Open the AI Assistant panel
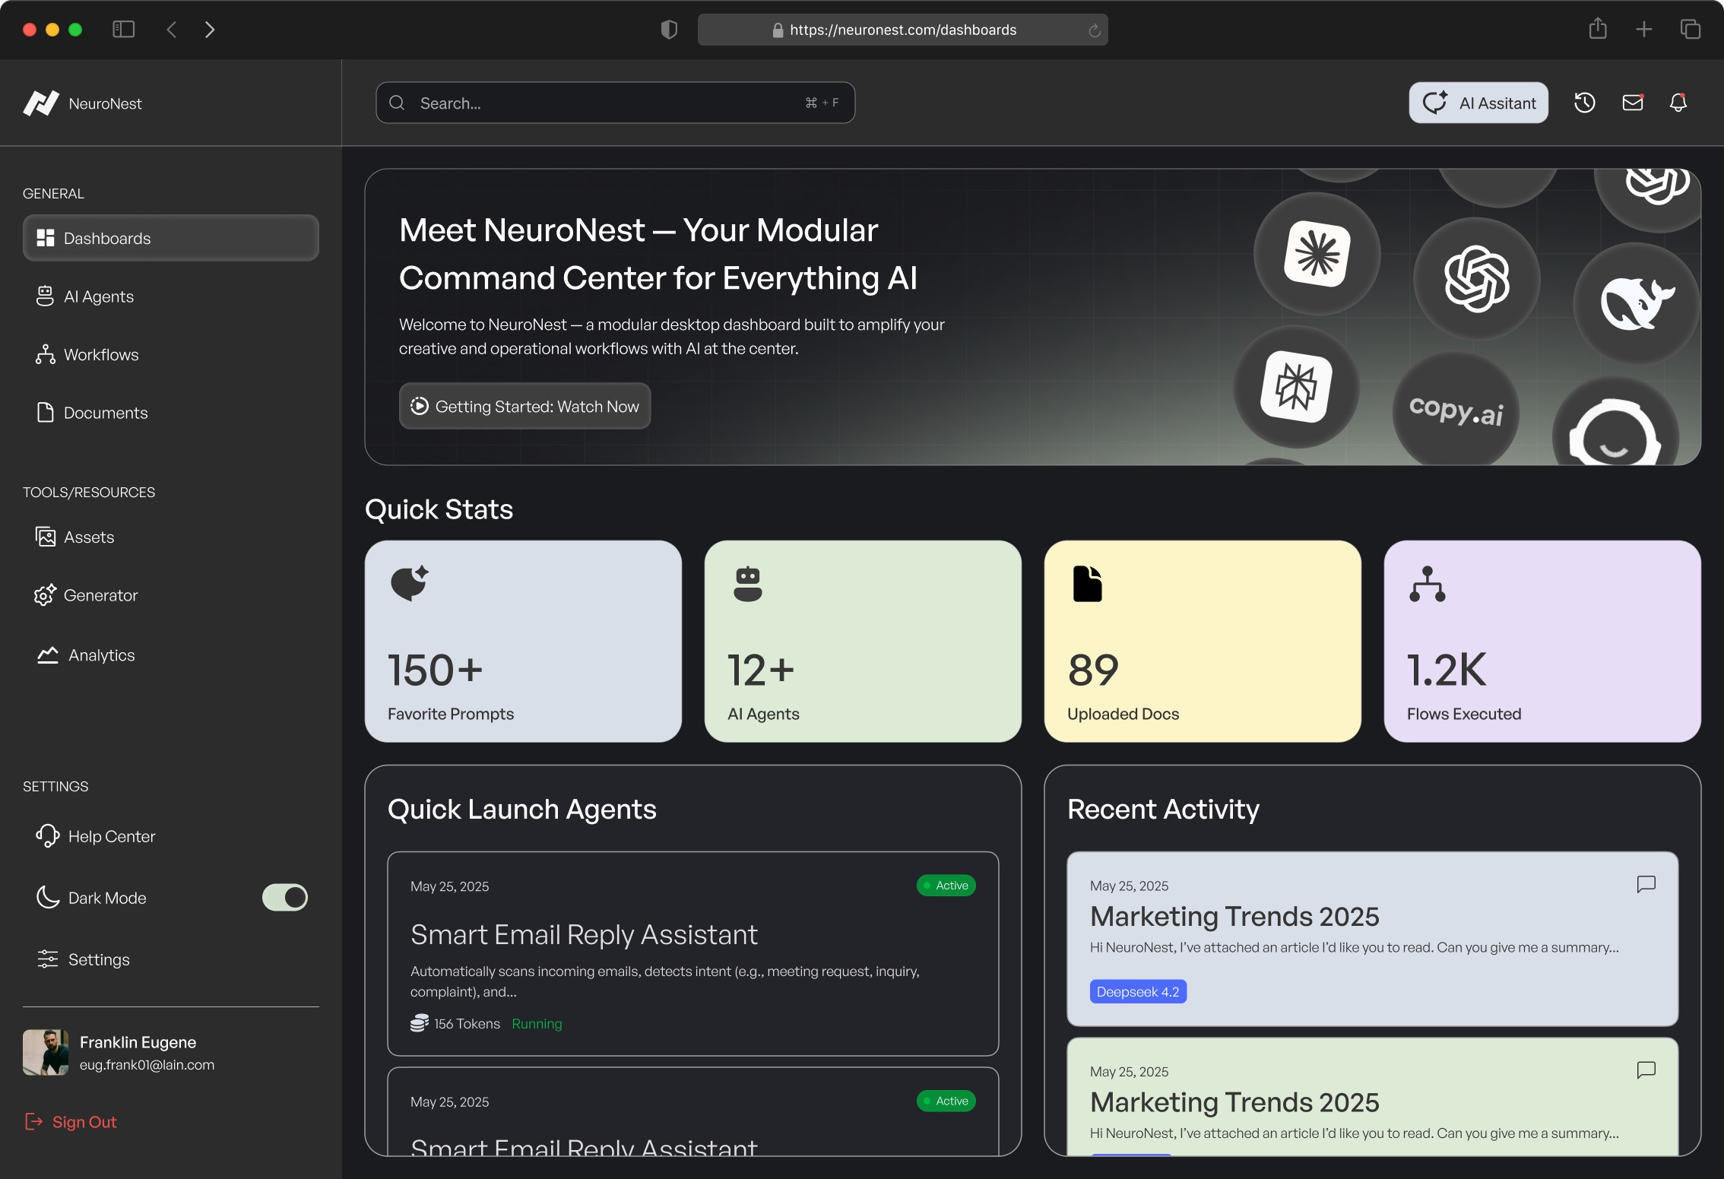1724x1179 pixels. tap(1477, 103)
